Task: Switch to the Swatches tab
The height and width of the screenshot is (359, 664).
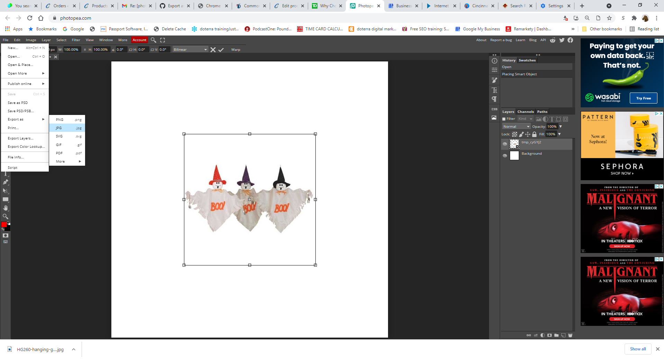Action: coord(527,60)
